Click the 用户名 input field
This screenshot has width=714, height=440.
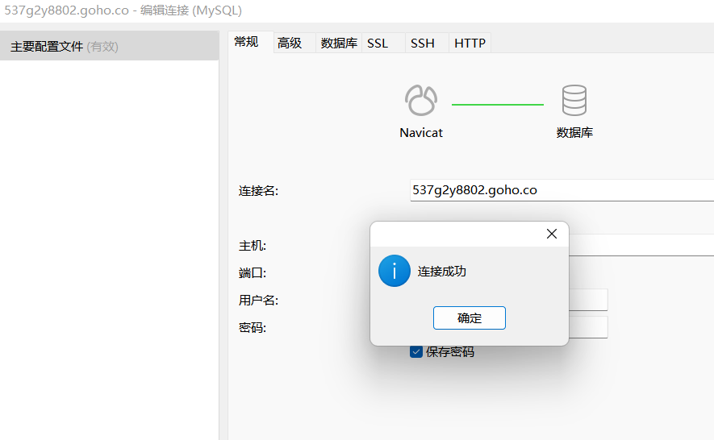tap(588, 300)
